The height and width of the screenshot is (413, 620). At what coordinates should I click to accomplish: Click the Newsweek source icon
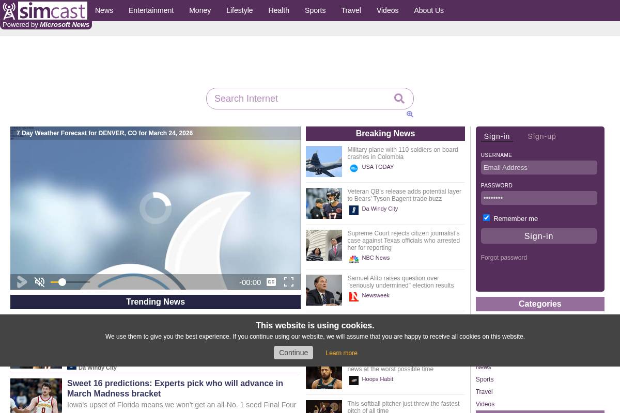click(x=353, y=297)
